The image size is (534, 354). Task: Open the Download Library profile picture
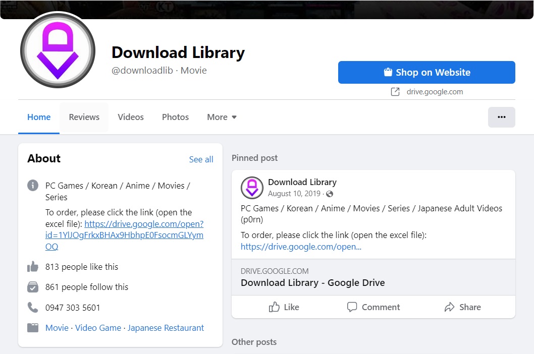[x=58, y=50]
